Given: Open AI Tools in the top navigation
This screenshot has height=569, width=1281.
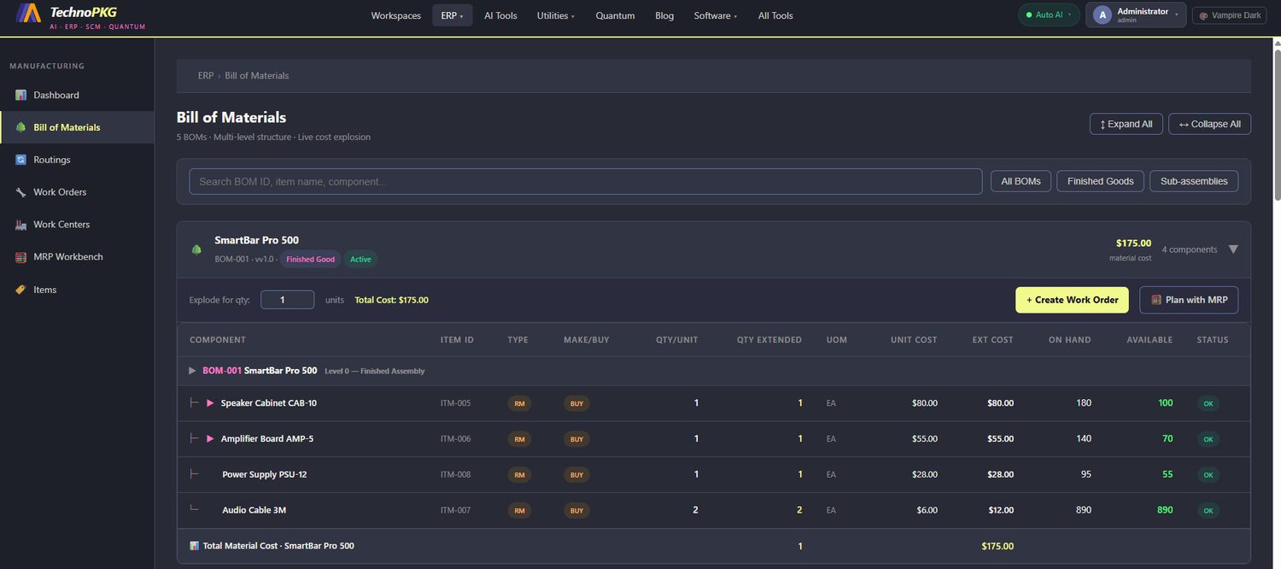Looking at the screenshot, I should [500, 15].
